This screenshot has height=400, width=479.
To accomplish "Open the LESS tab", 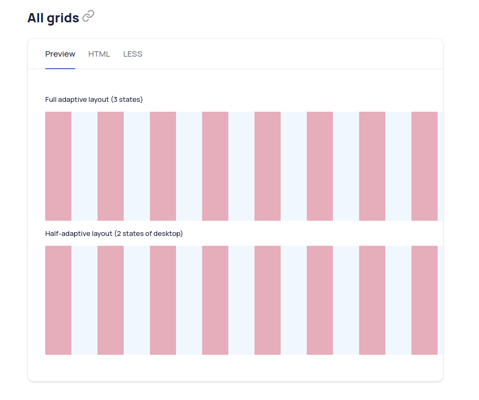I will click(x=132, y=54).
